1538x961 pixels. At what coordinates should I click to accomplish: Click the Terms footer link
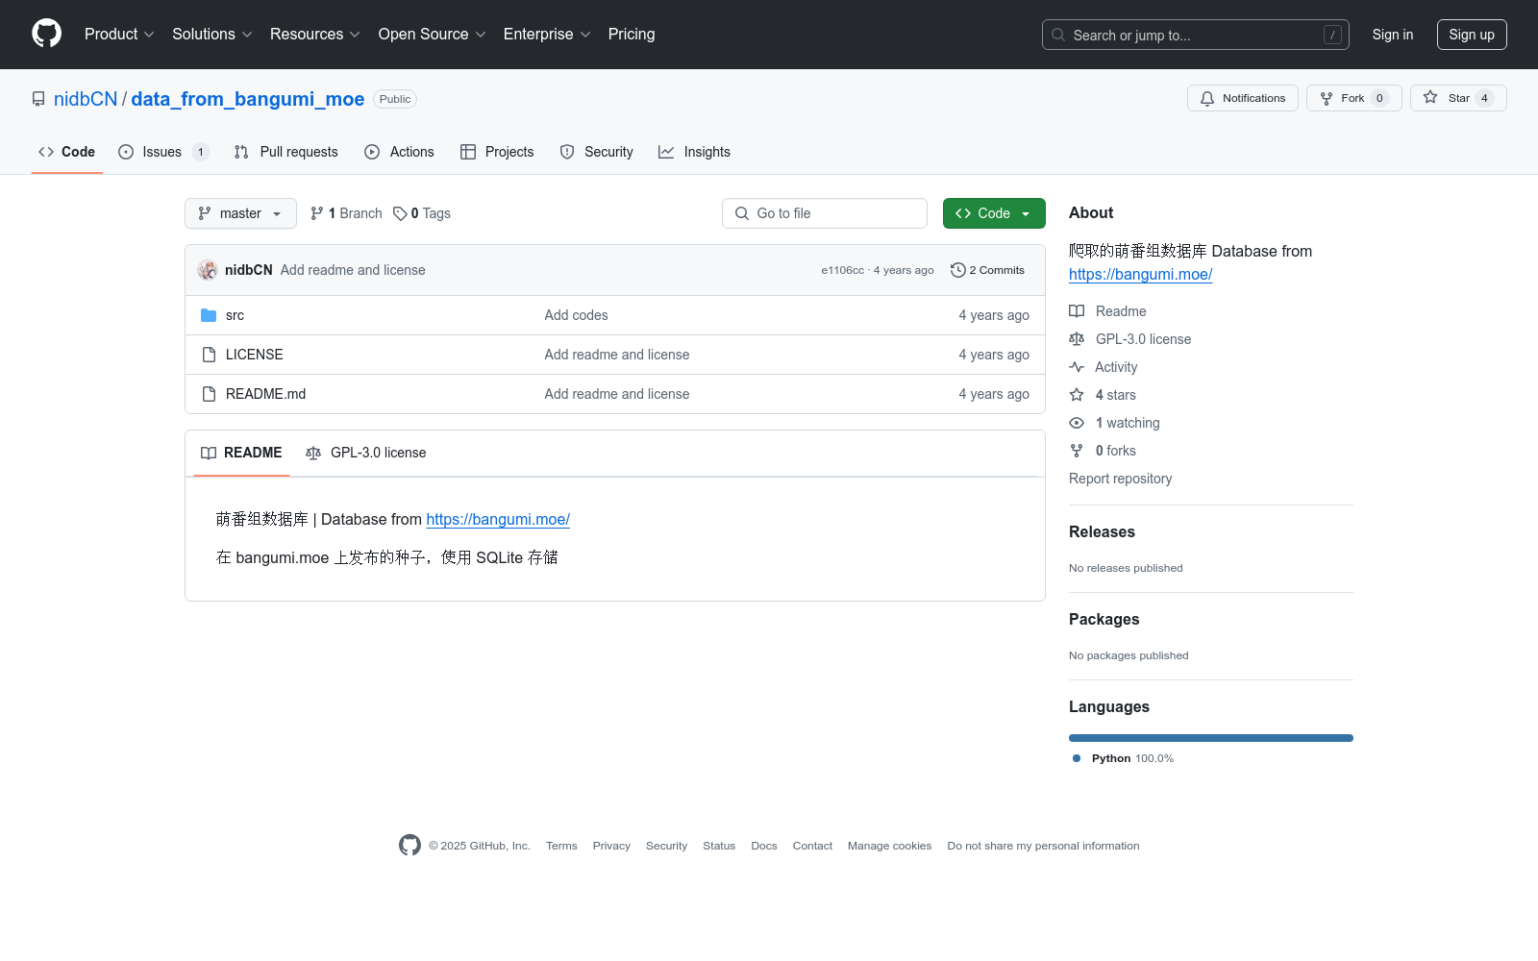561,846
